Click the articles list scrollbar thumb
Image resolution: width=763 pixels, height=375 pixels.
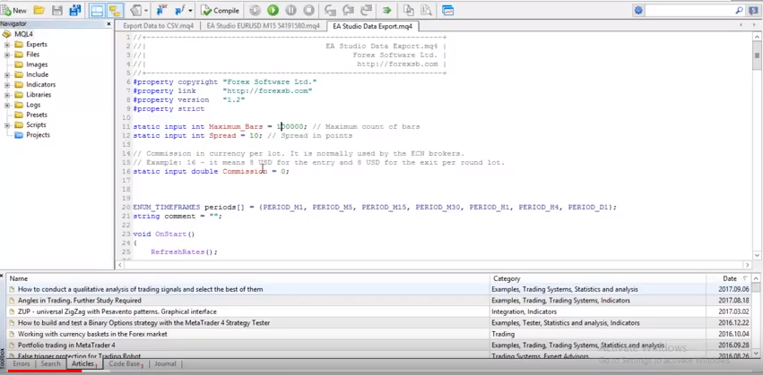756,287
